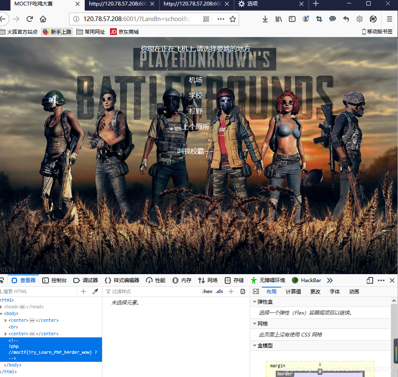Open the Firefox hamburger menu
Viewport: 398px width, 377px height.
(390, 19)
